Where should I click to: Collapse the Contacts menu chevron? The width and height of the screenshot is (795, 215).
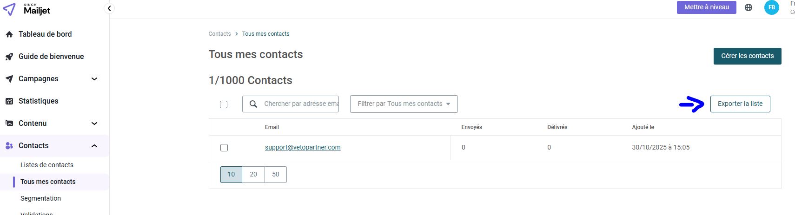pyautogui.click(x=94, y=146)
